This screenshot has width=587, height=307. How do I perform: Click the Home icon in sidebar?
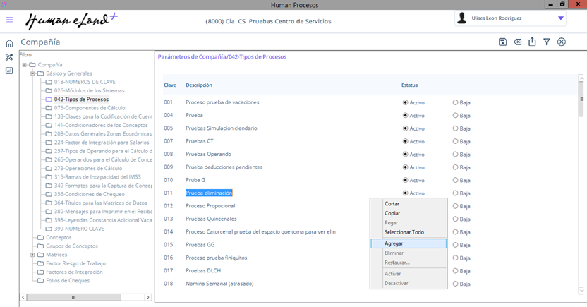pos(9,43)
